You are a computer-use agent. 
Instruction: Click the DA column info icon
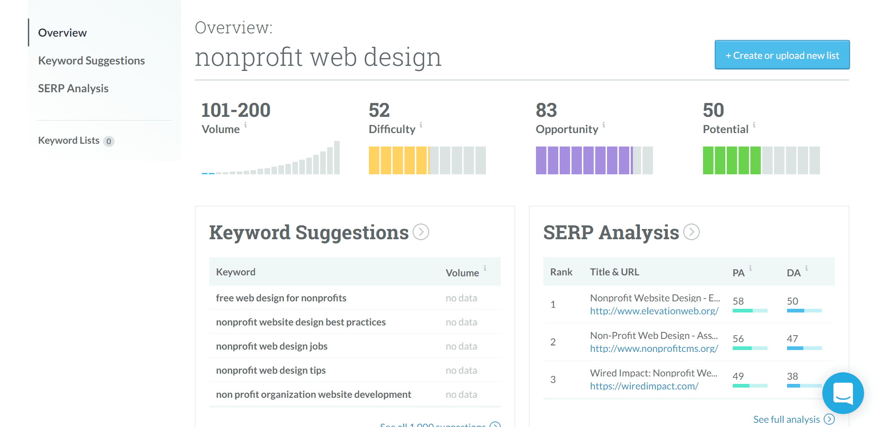(807, 268)
